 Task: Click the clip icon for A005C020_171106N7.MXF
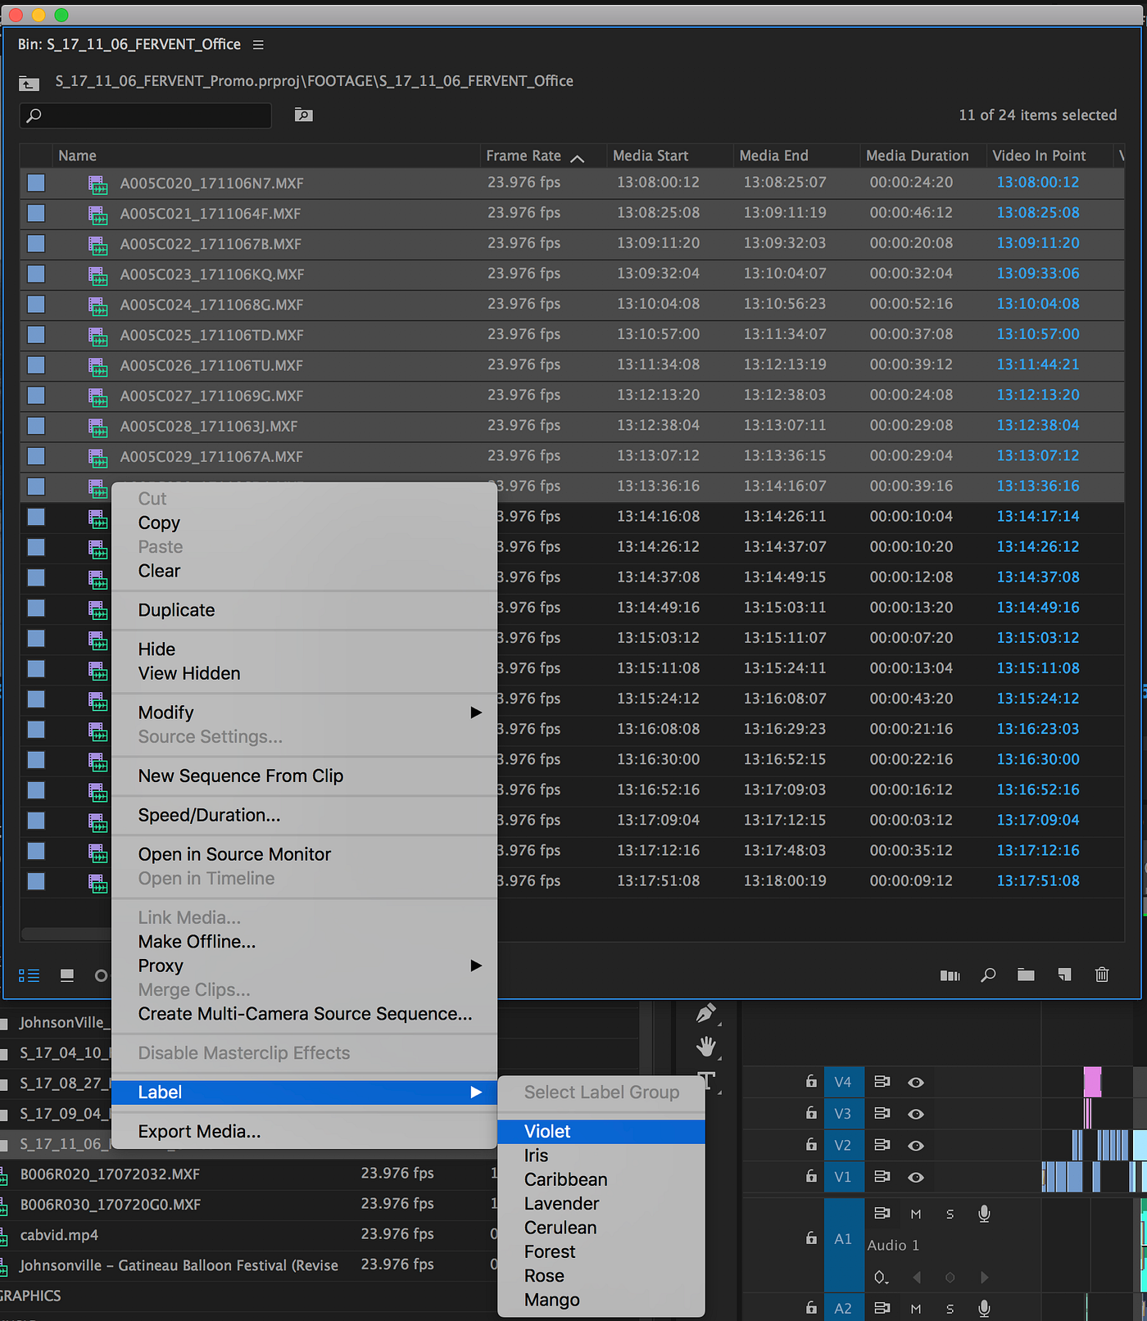tap(98, 185)
